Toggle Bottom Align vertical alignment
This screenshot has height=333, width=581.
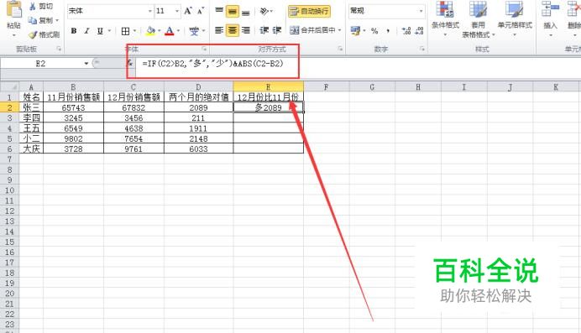(x=245, y=12)
